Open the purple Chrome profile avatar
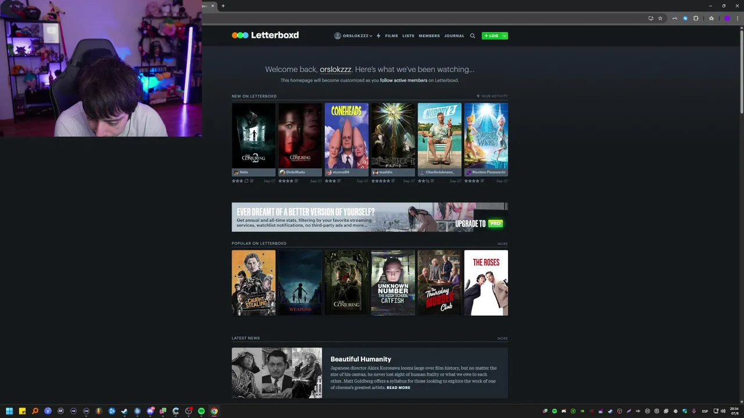Image resolution: width=744 pixels, height=418 pixels. 727,19
